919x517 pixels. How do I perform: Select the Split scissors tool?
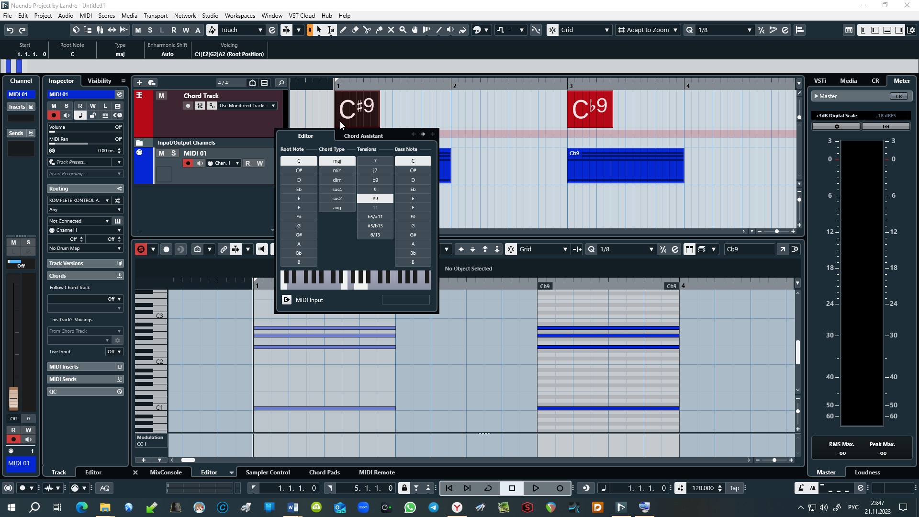367,30
